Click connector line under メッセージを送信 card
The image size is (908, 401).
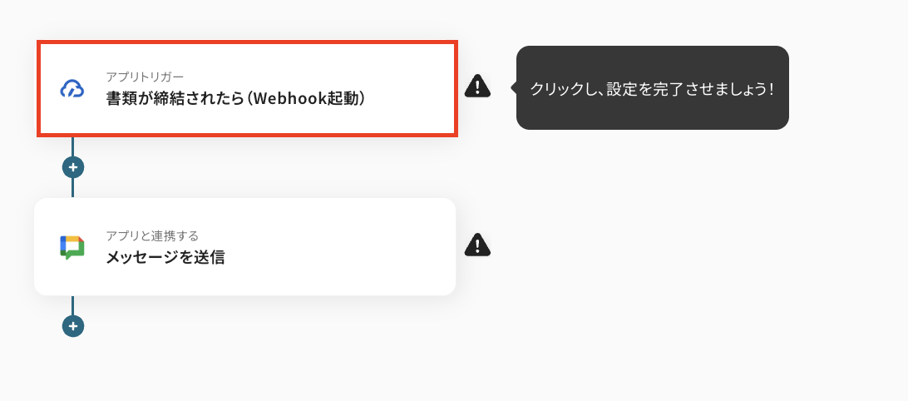coord(72,305)
